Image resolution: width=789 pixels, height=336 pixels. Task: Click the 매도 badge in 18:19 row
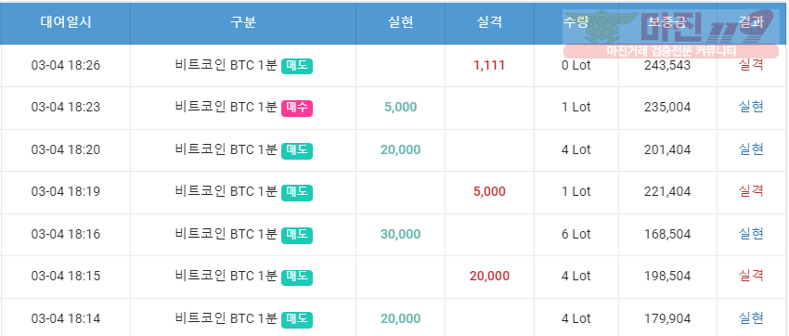tap(297, 193)
